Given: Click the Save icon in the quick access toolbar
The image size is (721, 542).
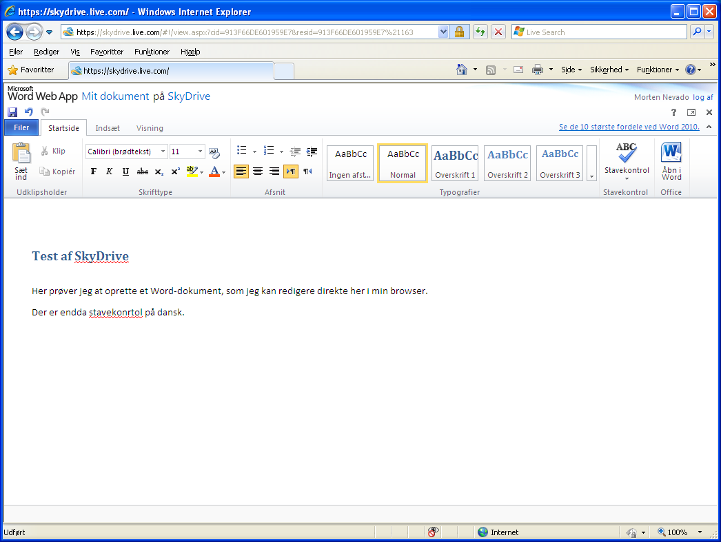Looking at the screenshot, I should (x=12, y=112).
